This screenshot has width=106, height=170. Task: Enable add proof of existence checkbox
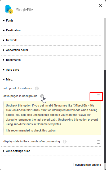pos(98,88)
